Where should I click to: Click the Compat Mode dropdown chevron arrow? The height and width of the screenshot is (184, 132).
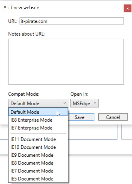pos(65,103)
